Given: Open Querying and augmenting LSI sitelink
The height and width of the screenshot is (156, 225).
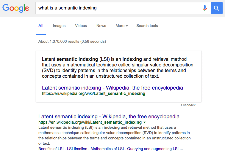Looking at the screenshot, I should tap(153, 149).
